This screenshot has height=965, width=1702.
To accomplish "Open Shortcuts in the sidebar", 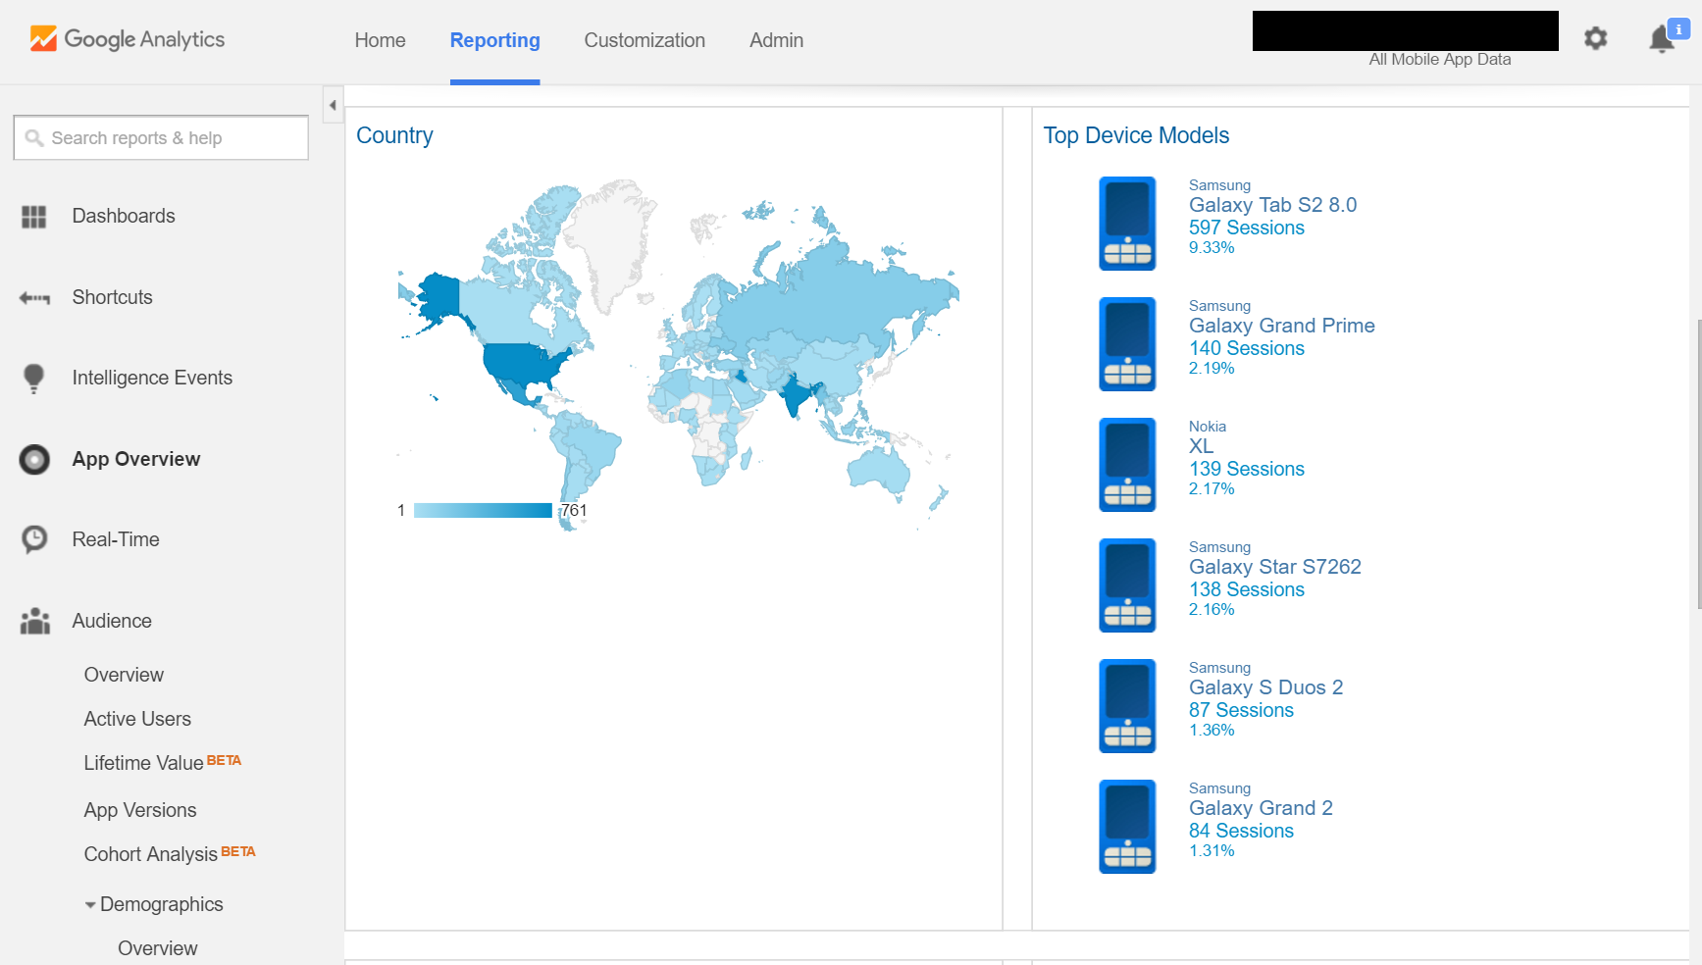I will [112, 297].
